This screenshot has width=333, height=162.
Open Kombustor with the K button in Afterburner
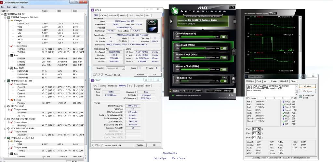[171, 21]
